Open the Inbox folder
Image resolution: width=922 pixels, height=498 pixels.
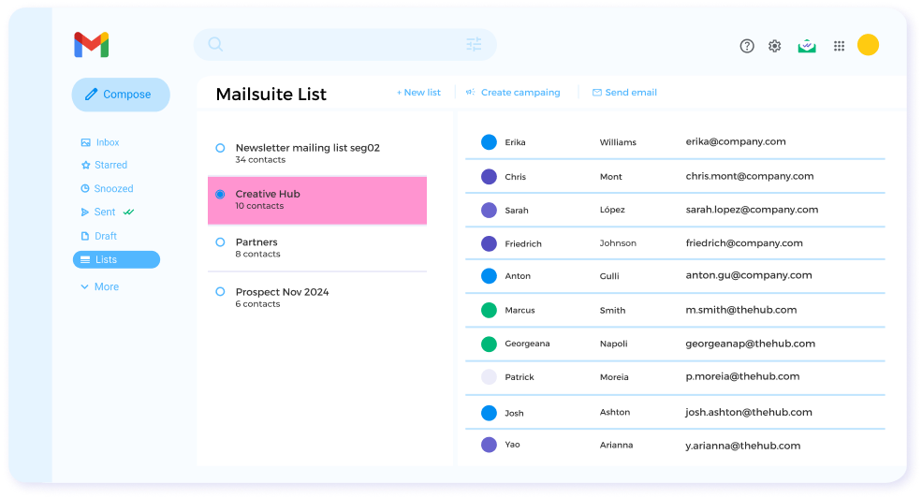[x=107, y=142]
